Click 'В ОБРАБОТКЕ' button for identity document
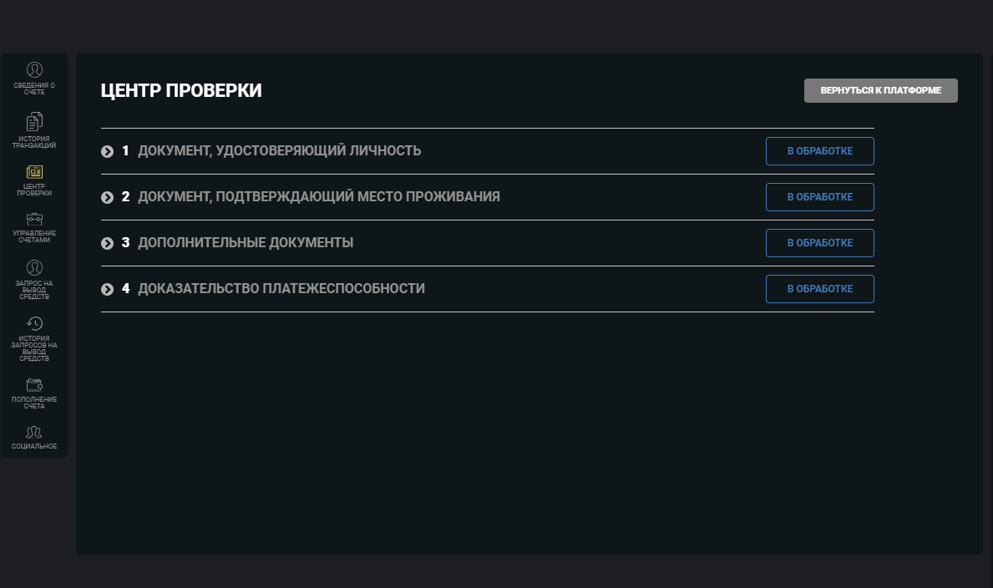 click(x=819, y=151)
